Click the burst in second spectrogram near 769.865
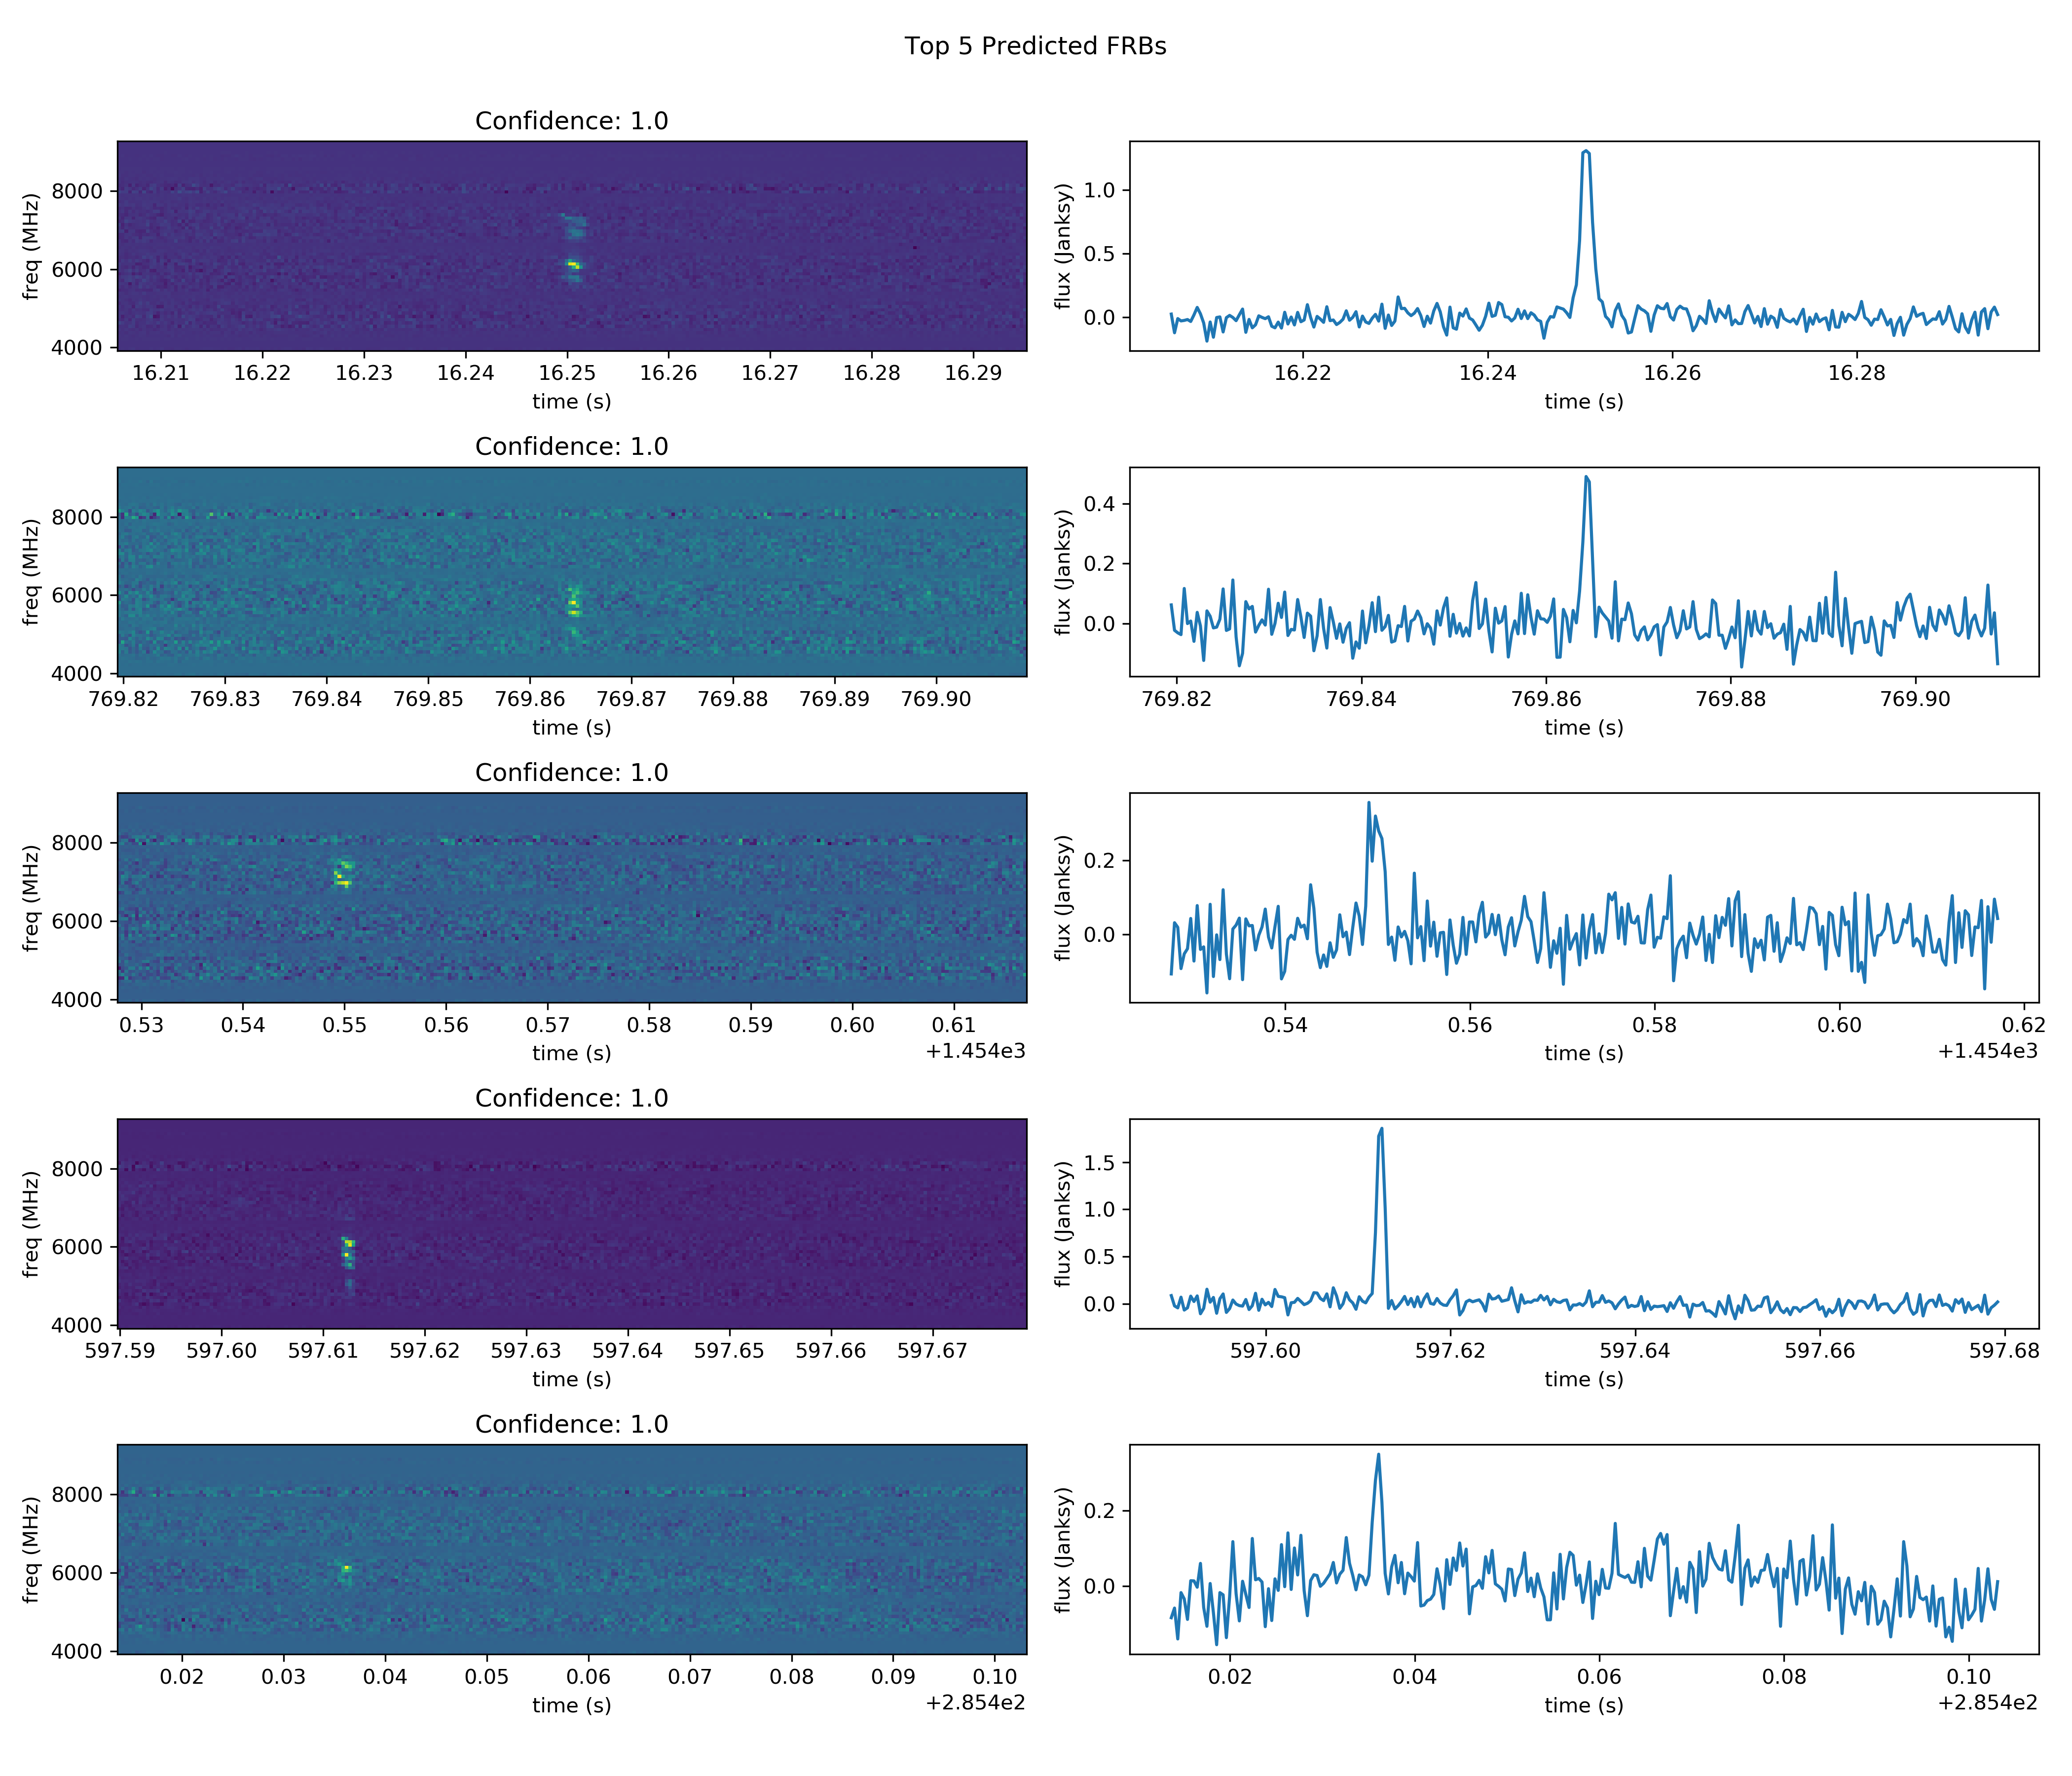Screen dimensions: 2072x1776 (x=574, y=603)
